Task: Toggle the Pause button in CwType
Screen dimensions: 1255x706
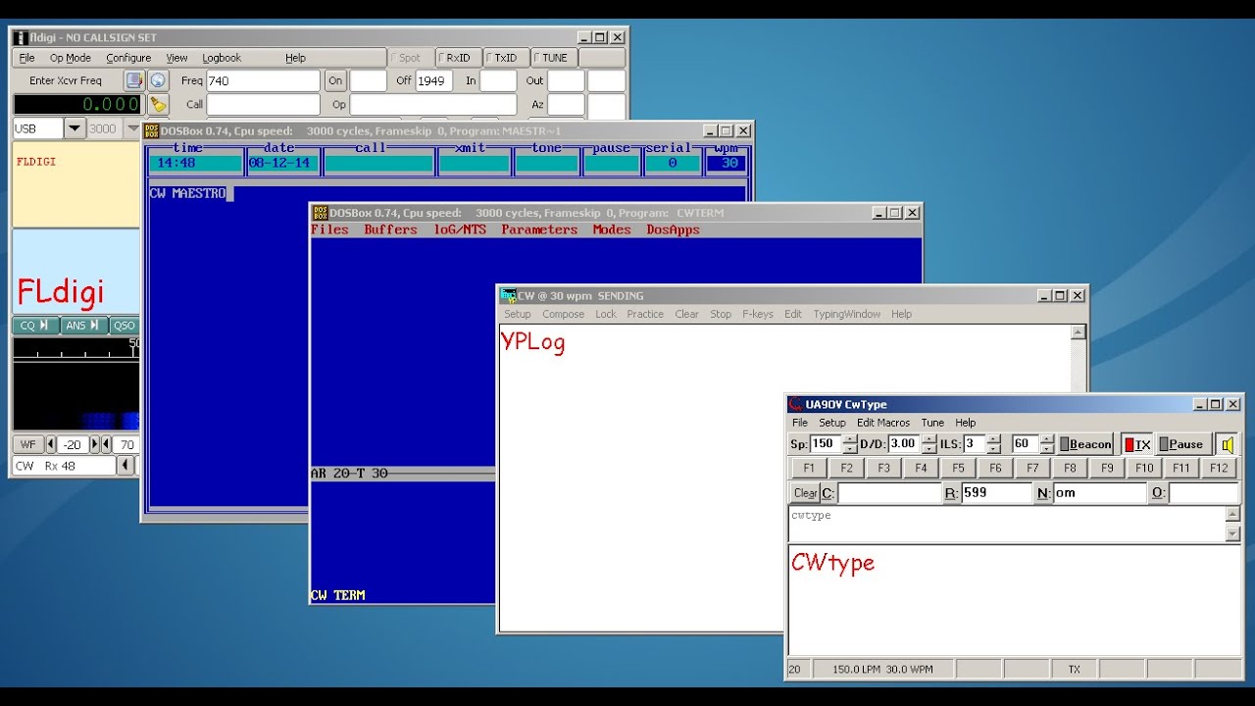Action: (1182, 444)
